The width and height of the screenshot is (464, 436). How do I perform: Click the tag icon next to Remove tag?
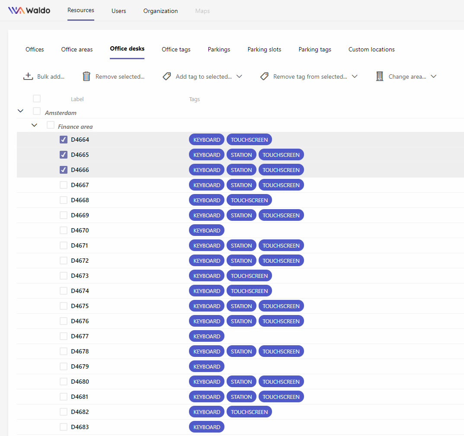click(264, 76)
